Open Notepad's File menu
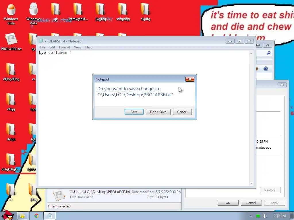294x220 pixels. [x=43, y=47]
